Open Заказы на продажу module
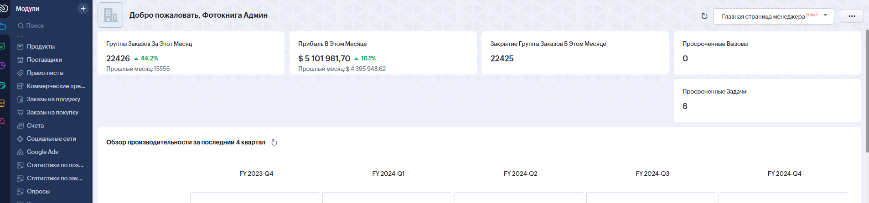 53,99
